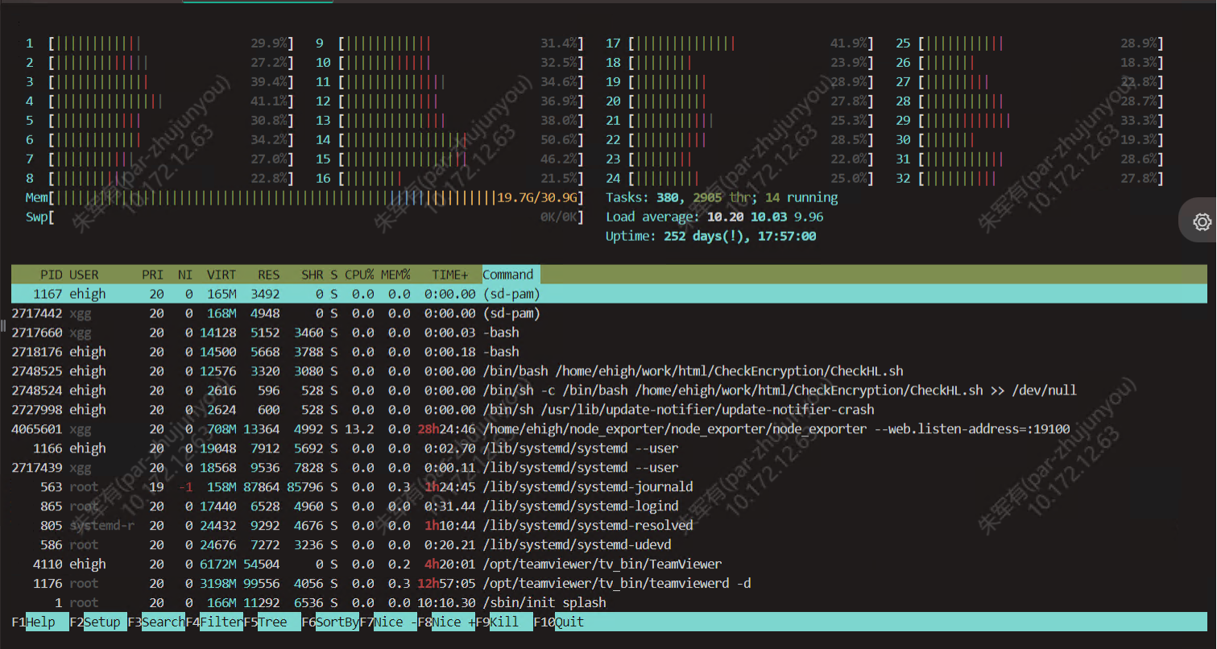Click CPU% value 13.2 for node_exporter
This screenshot has height=649, width=1217.
coord(359,429)
